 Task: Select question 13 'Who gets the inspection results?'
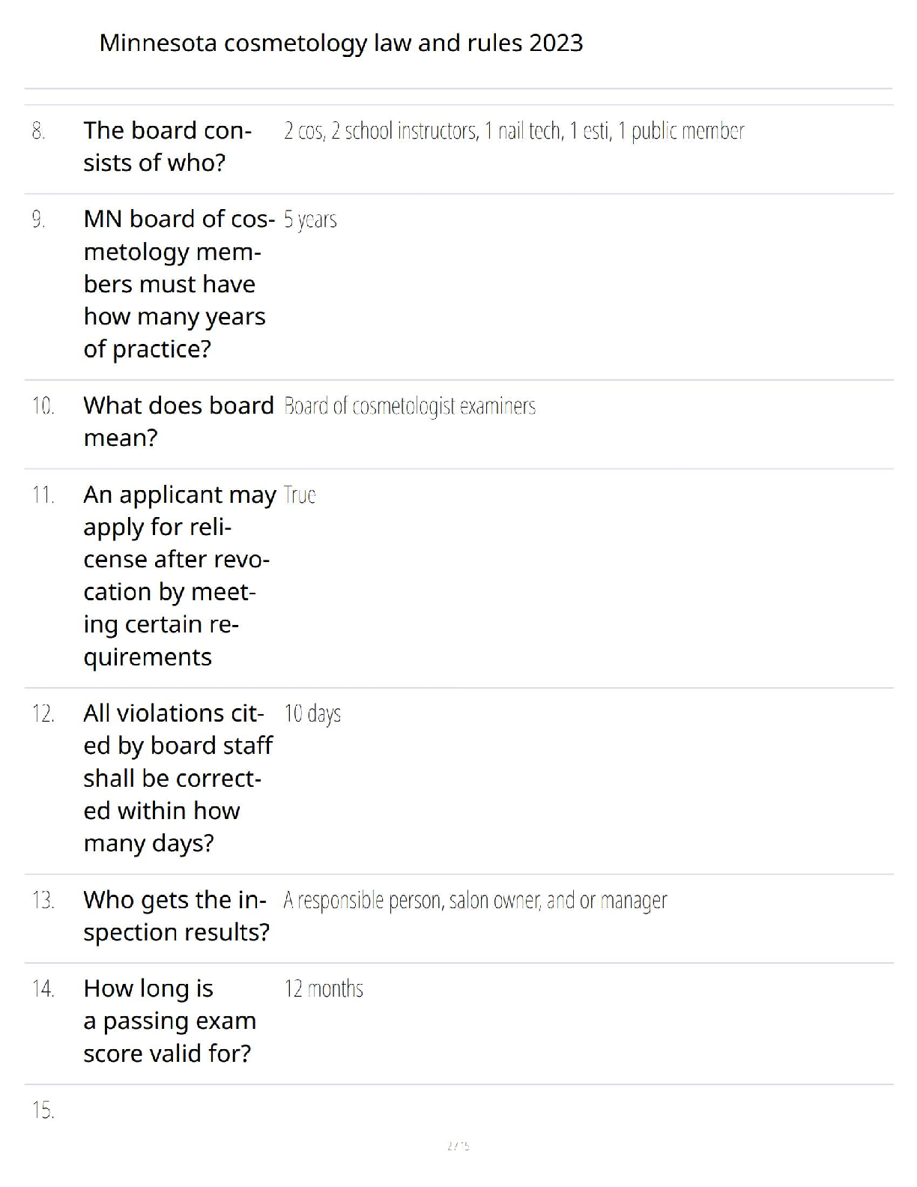tap(176, 916)
